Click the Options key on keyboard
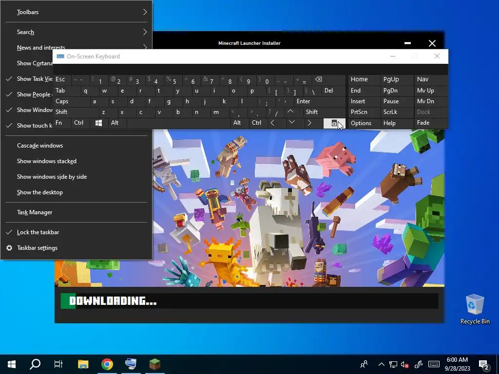The image size is (499, 374). pyautogui.click(x=364, y=123)
